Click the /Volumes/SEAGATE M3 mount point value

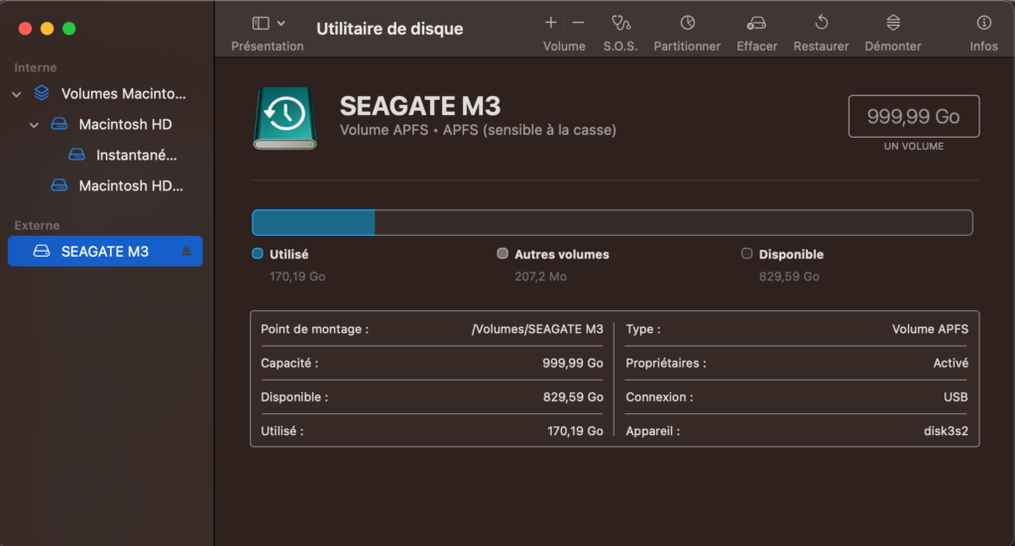pyautogui.click(x=537, y=329)
